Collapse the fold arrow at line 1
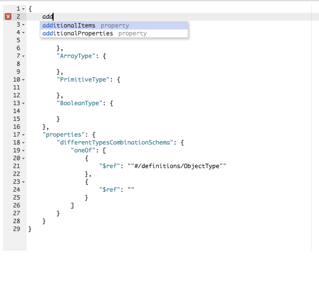 [24, 9]
